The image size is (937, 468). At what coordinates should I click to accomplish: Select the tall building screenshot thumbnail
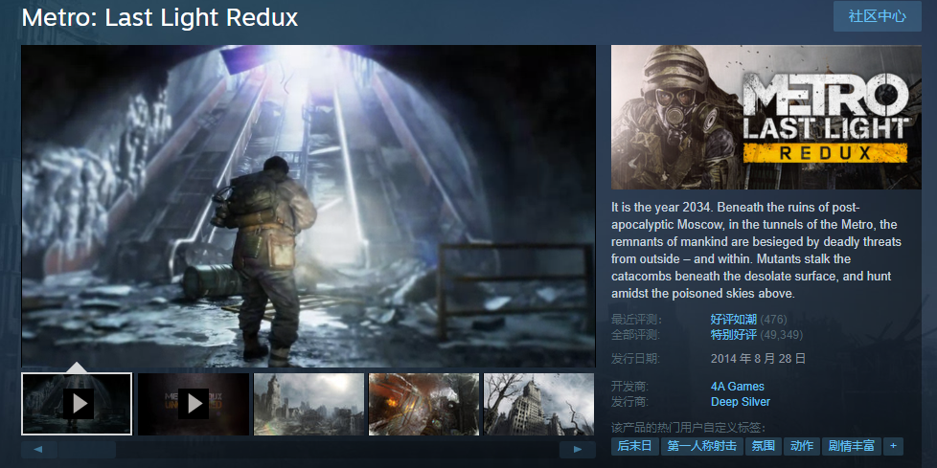pos(538,404)
